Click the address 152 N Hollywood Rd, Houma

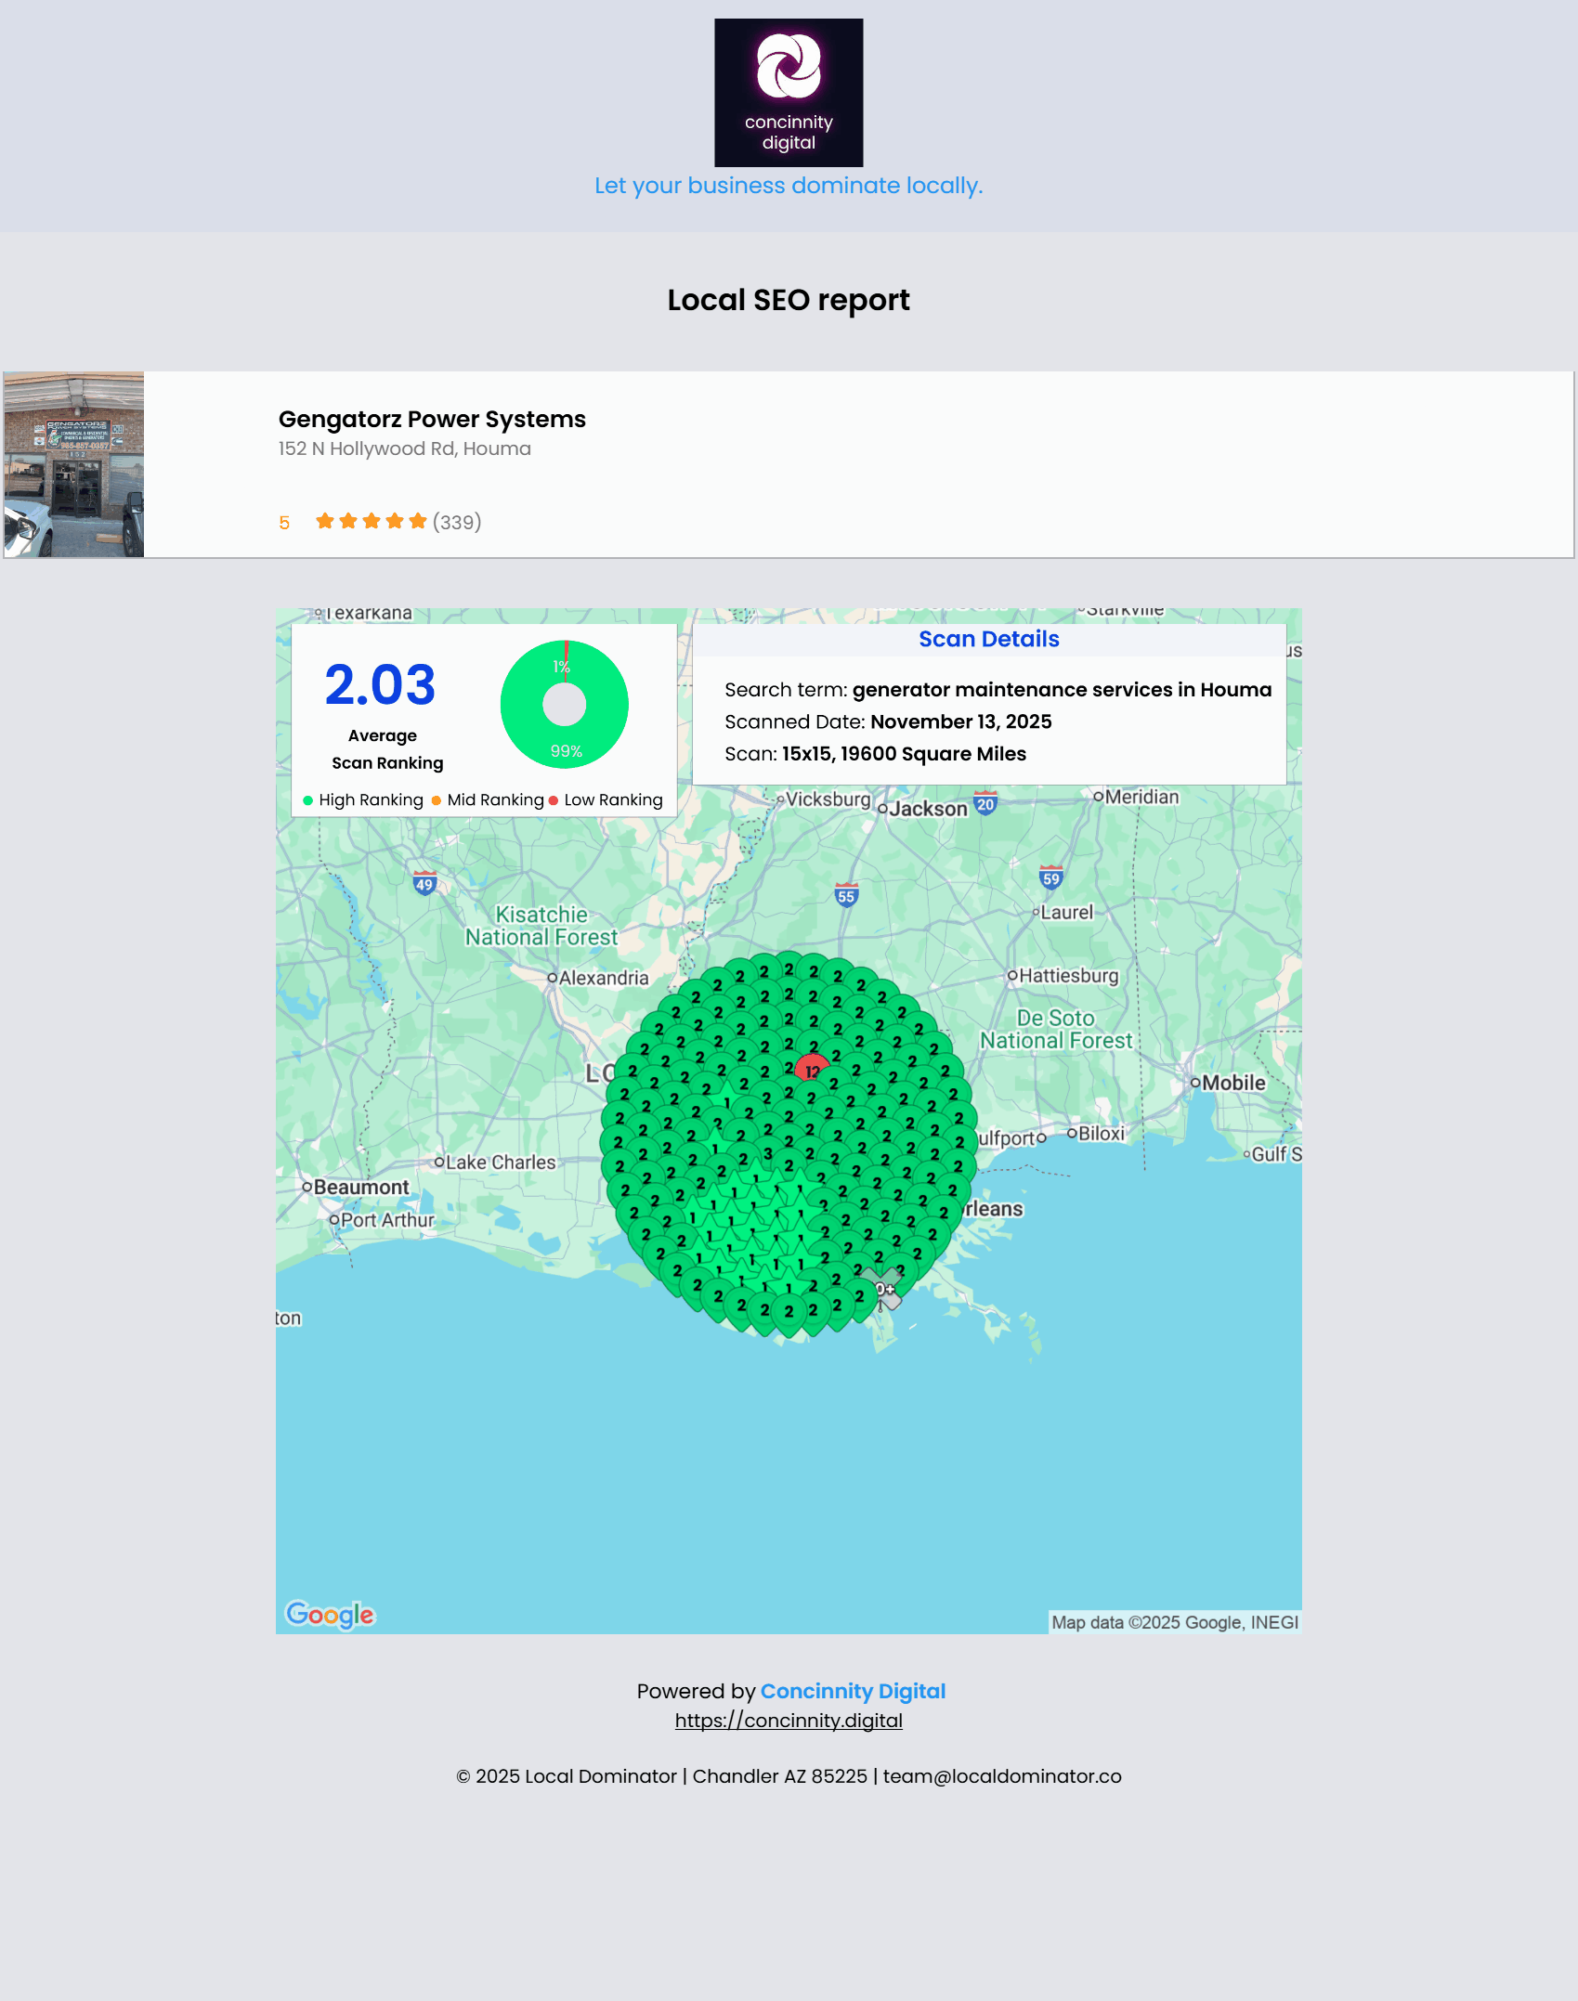tap(405, 448)
